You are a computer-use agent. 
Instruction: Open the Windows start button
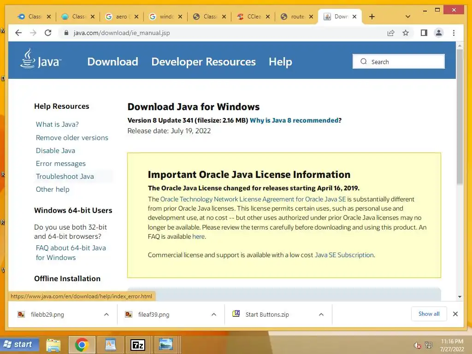20,344
